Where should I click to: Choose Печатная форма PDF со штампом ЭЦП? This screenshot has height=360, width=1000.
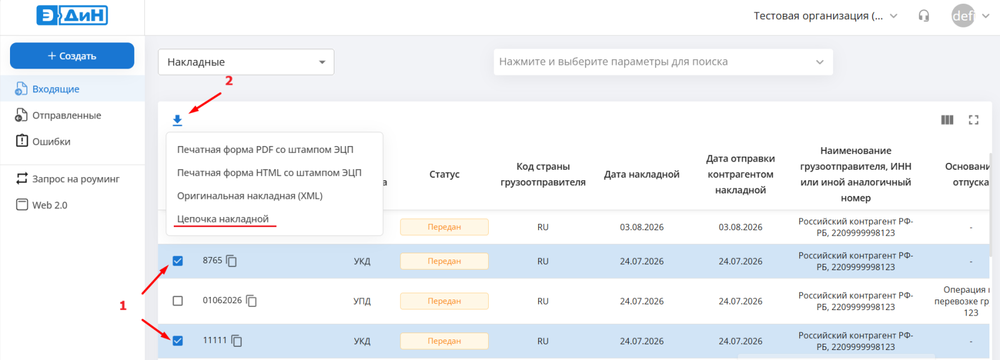pos(265,150)
